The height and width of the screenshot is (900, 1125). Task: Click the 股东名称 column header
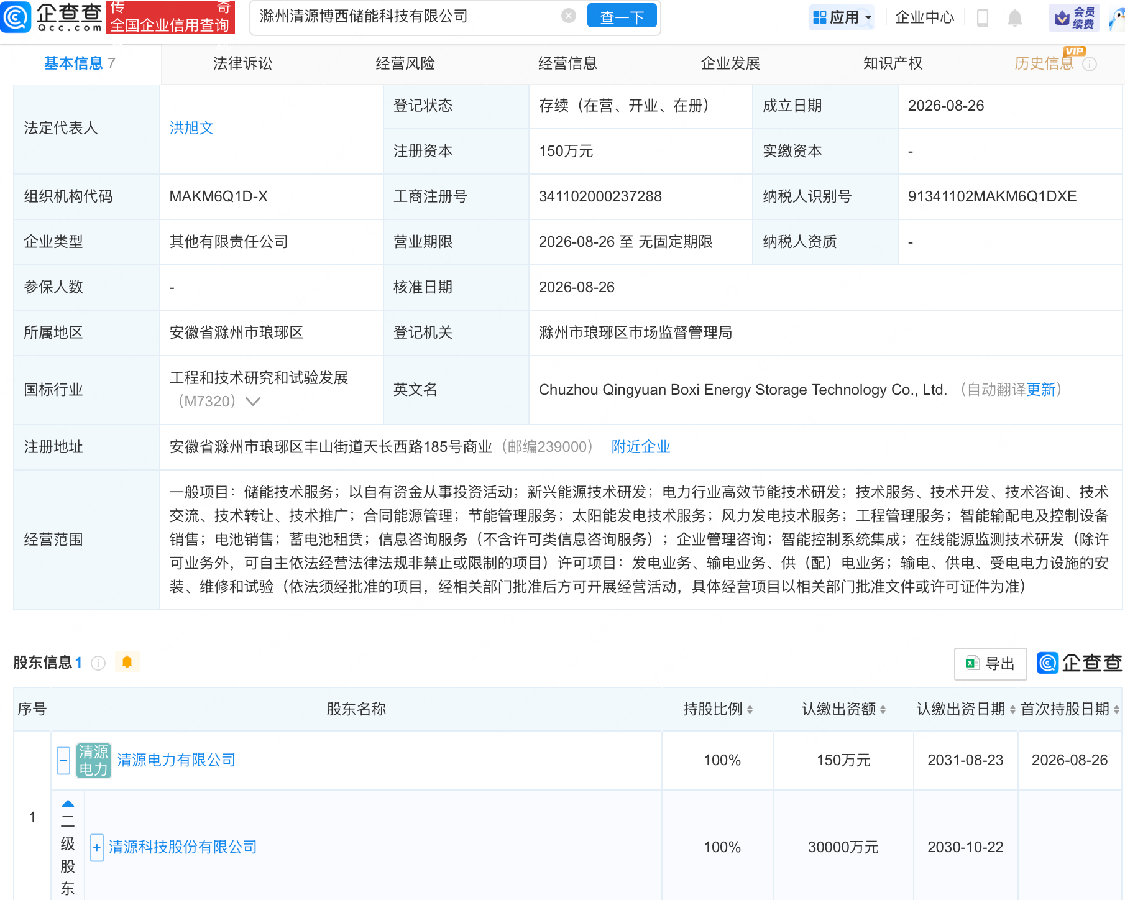pyautogui.click(x=357, y=709)
